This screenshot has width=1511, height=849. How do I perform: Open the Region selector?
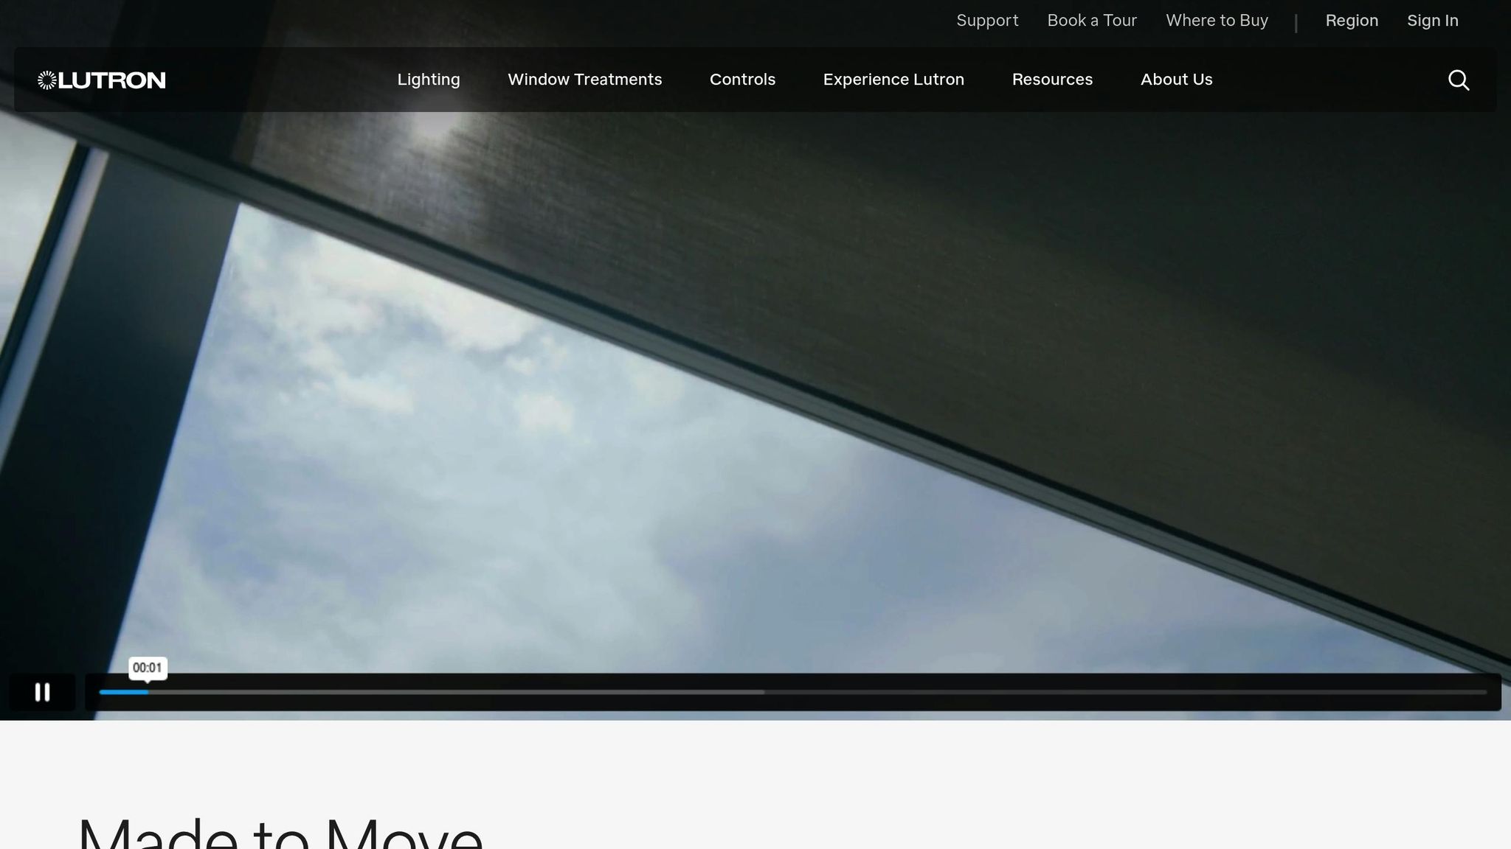coord(1352,21)
